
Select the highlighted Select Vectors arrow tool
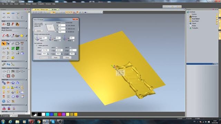[3, 44]
